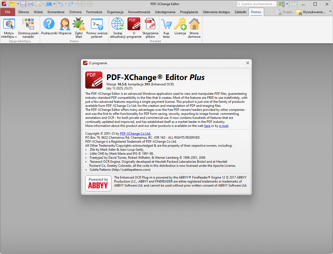Expand the e-mail dropdown arrow
Image resolution: width=333 pixels, height=254 pixels.
click(43, 4)
